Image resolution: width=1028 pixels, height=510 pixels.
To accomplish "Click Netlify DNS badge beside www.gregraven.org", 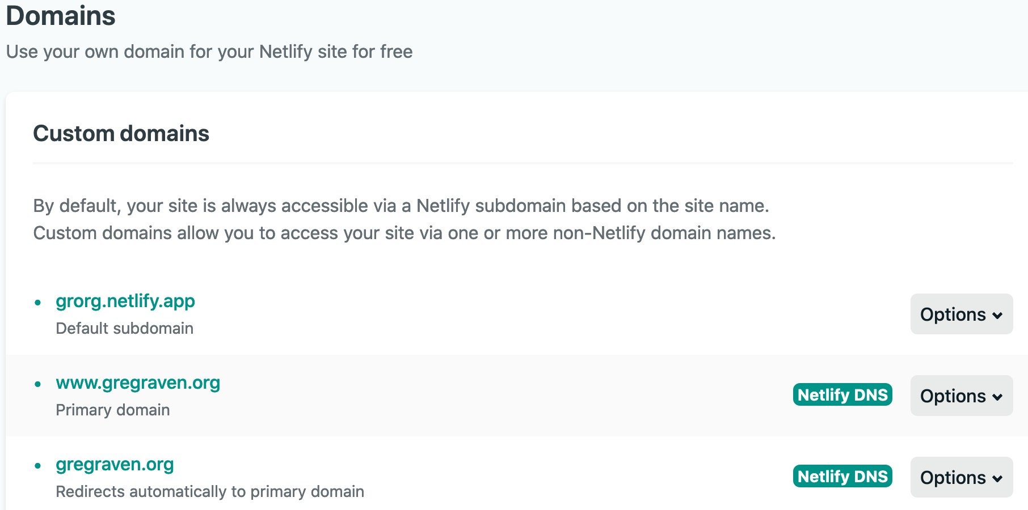I will pos(842,395).
